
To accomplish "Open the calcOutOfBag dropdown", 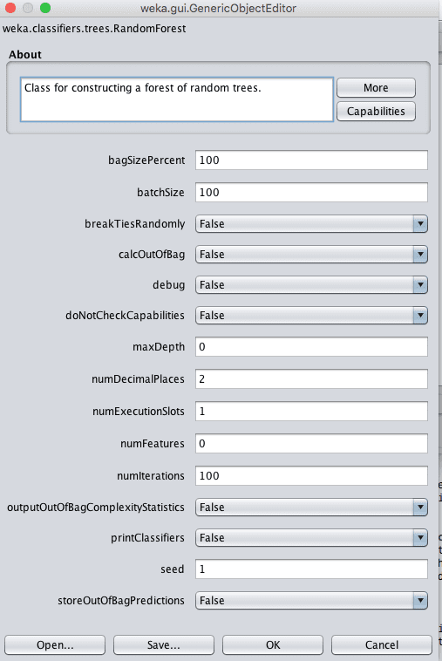I will [311, 255].
